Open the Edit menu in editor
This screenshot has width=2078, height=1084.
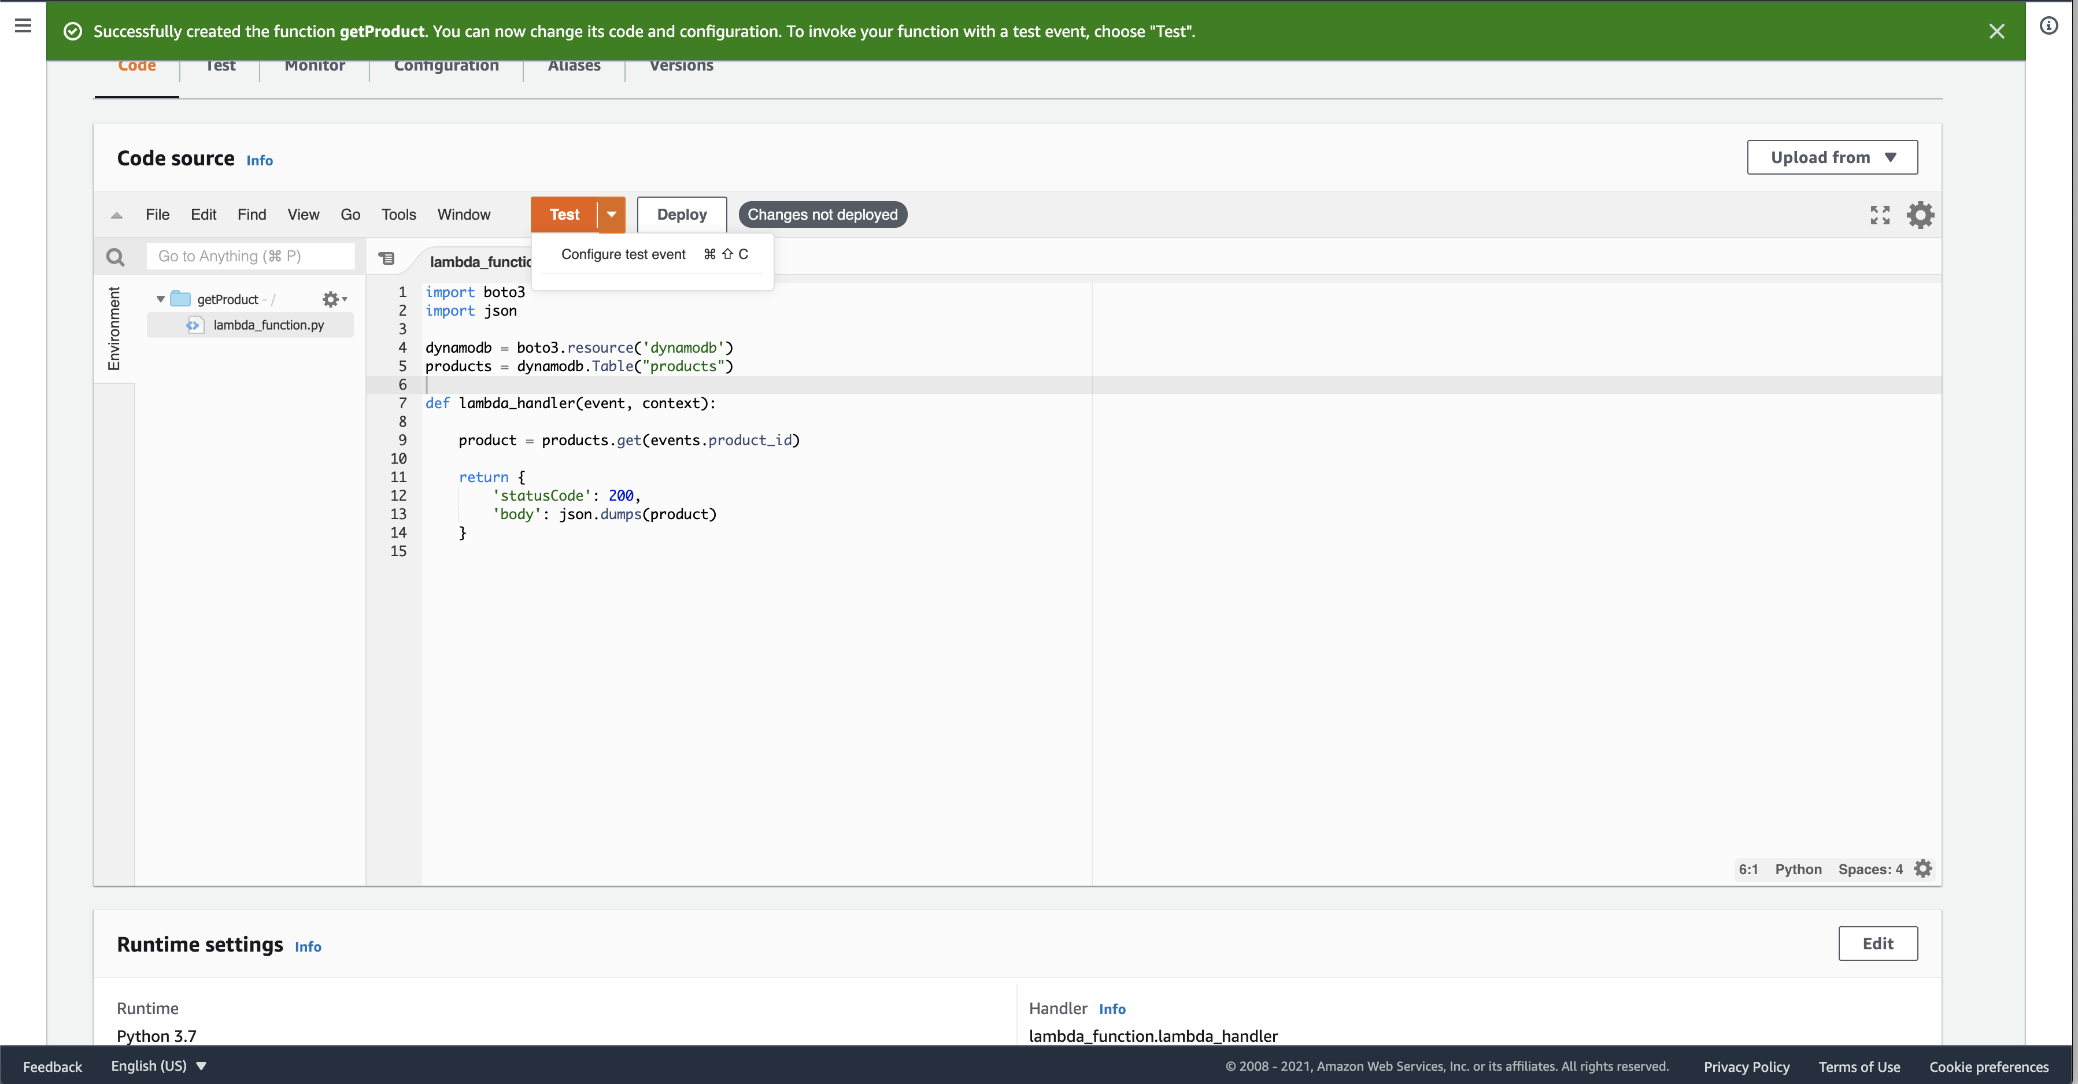[204, 214]
